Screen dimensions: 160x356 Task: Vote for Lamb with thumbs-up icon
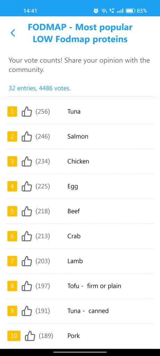(x=27, y=261)
